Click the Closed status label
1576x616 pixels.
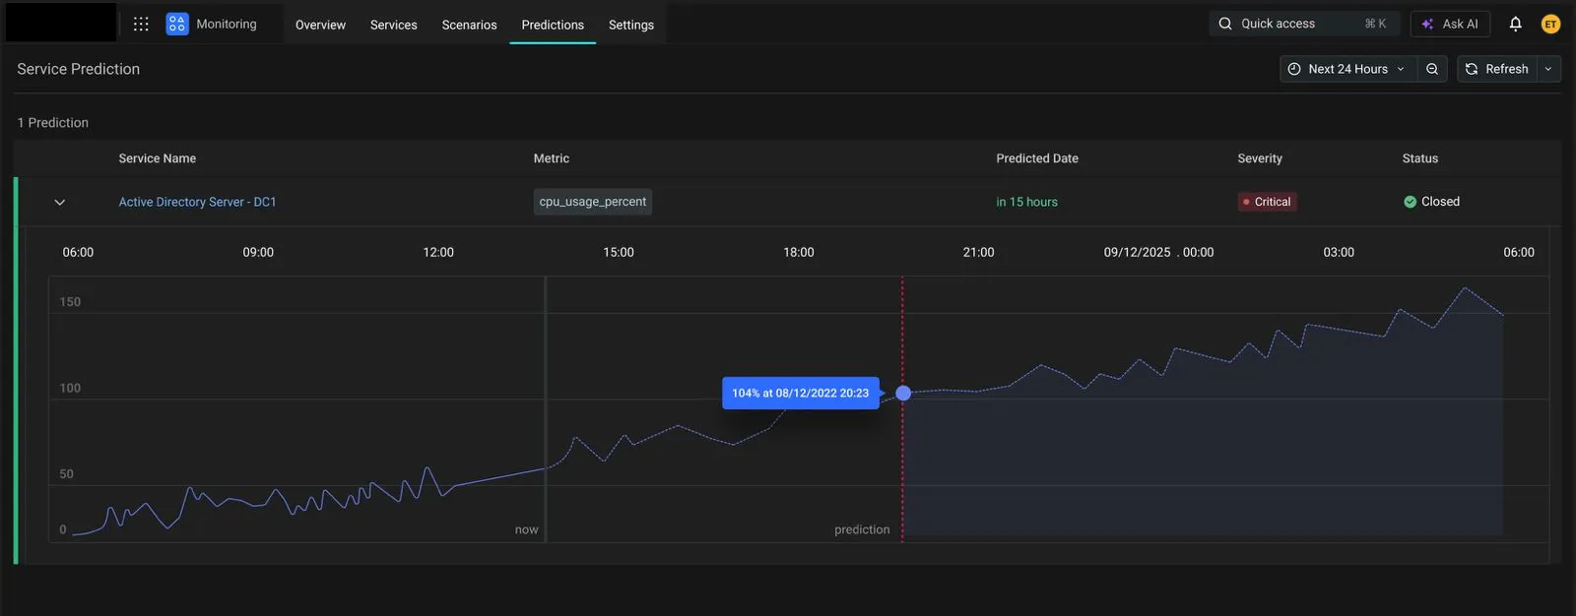(1432, 202)
